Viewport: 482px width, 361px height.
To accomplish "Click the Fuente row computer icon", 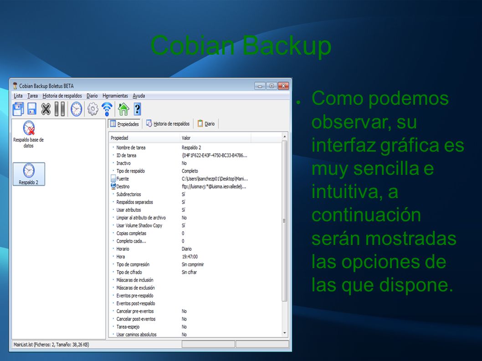I will [113, 178].
